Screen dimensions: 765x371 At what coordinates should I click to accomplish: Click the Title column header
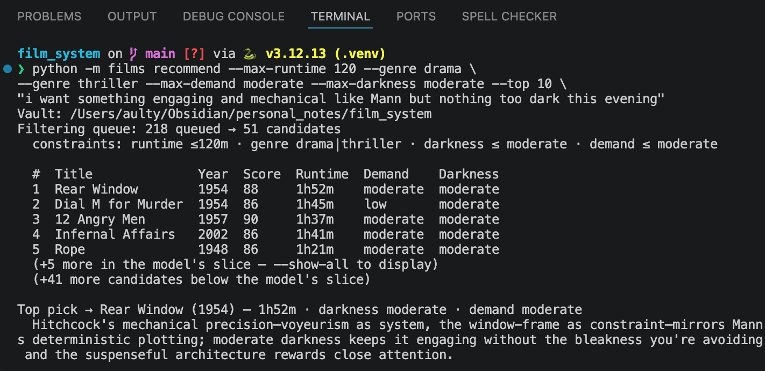[x=74, y=174]
